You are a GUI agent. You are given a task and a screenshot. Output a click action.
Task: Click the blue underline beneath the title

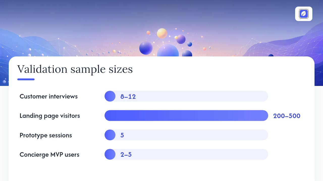pyautogui.click(x=26, y=79)
